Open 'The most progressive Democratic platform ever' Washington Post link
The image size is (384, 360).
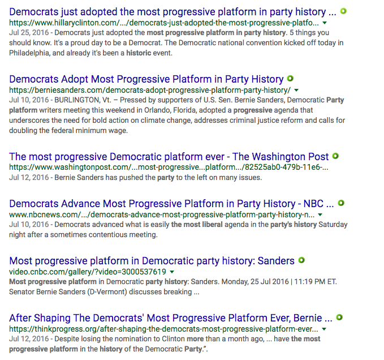[169, 157]
